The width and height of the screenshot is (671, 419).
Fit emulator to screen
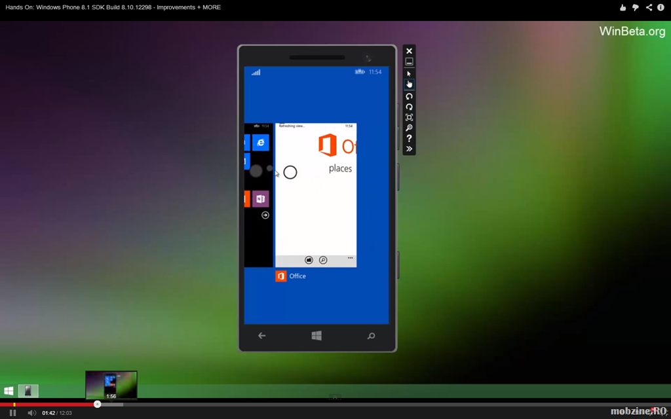click(409, 118)
